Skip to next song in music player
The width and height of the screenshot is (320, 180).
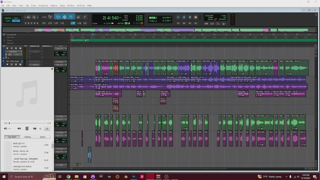tap(34, 128)
